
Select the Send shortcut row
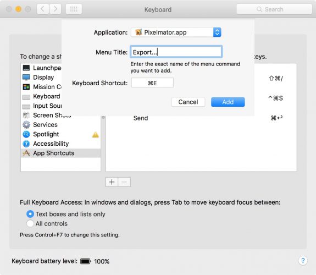(201, 118)
